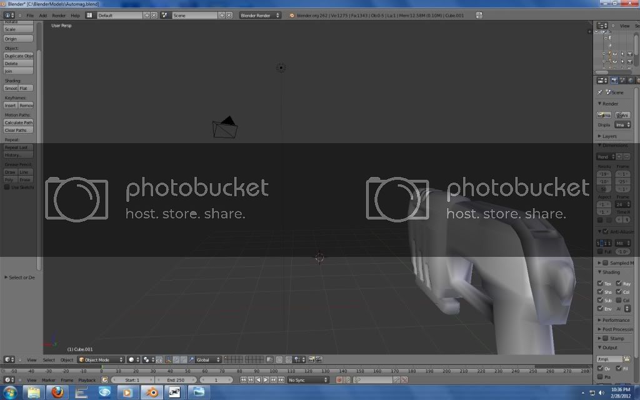This screenshot has height=400, width=640.
Task: Open the Object Mode dropdown
Action: pyautogui.click(x=99, y=360)
